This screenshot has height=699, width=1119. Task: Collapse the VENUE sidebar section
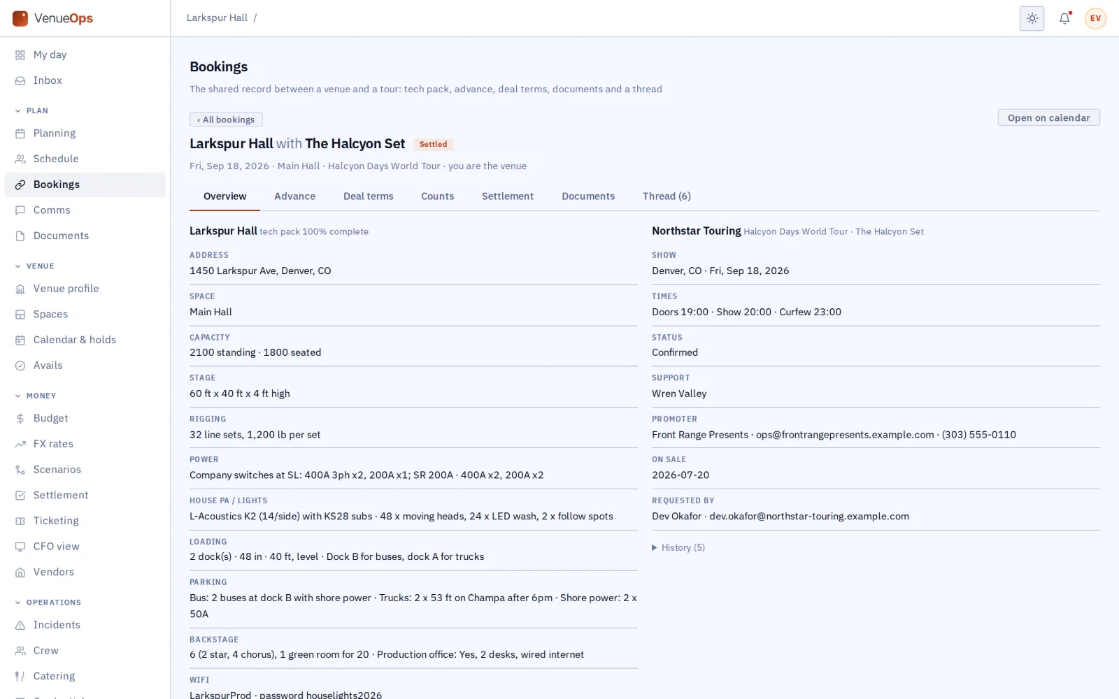pyautogui.click(x=34, y=266)
